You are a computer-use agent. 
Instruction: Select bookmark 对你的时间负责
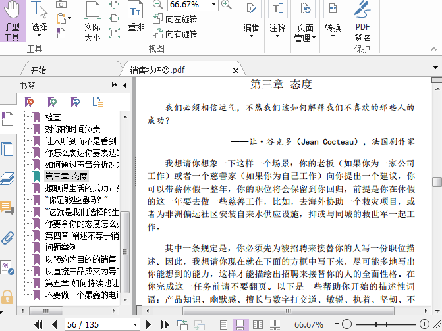click(x=72, y=129)
